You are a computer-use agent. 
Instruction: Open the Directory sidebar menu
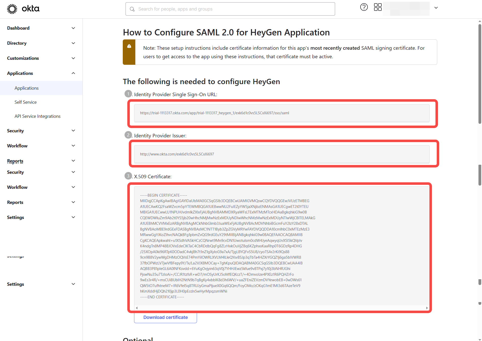pyautogui.click(x=41, y=43)
